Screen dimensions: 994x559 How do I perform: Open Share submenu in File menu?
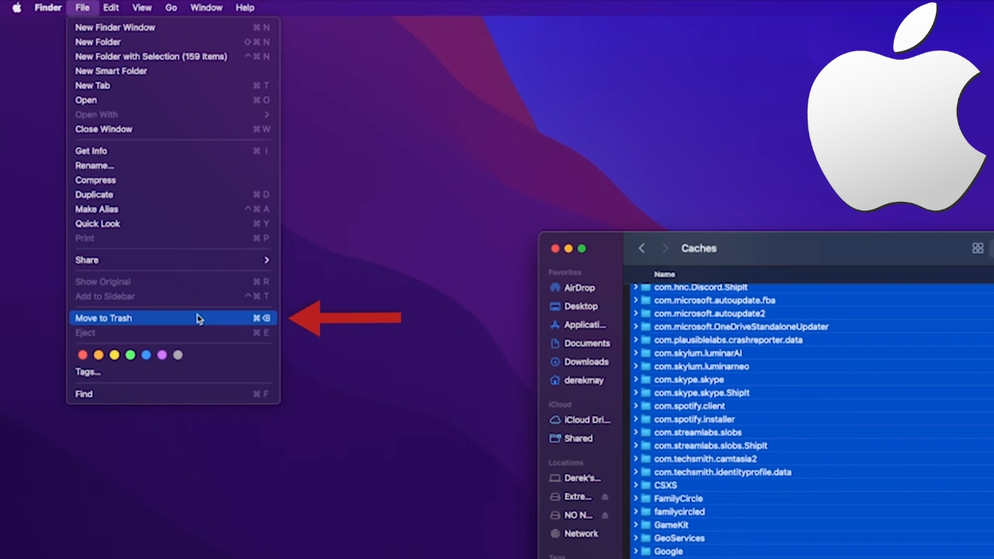pos(172,260)
